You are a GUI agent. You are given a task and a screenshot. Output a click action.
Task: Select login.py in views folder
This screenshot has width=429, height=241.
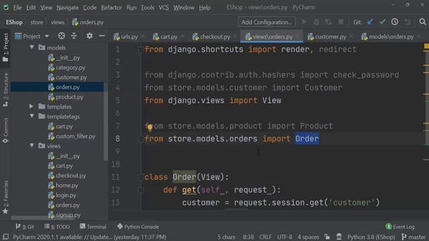point(62,195)
